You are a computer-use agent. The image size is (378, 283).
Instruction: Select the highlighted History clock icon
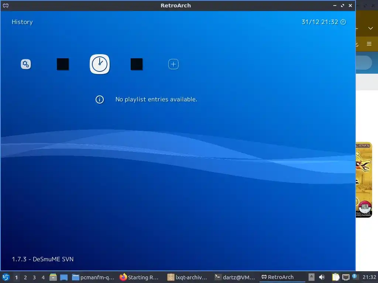click(x=100, y=64)
